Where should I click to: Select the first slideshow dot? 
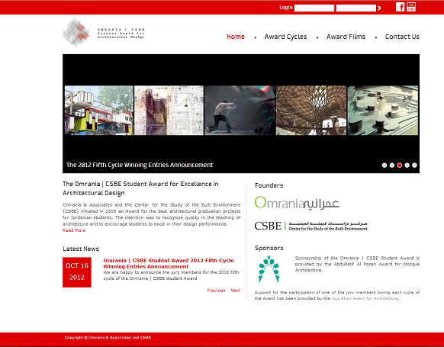click(384, 165)
